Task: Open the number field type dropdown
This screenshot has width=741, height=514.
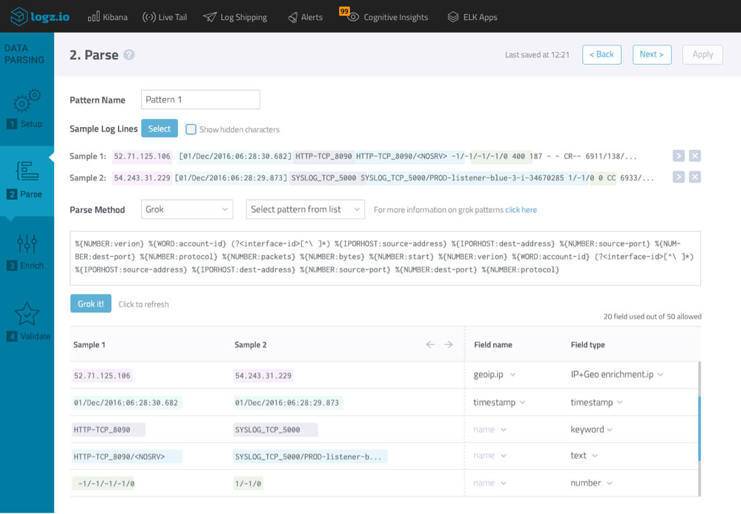Action: point(591,483)
